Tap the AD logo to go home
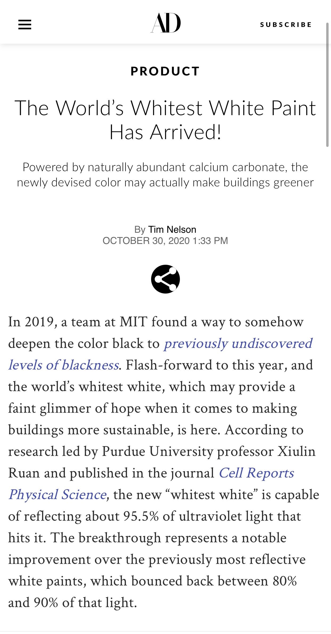This screenshot has height=634, width=331. tap(165, 23)
